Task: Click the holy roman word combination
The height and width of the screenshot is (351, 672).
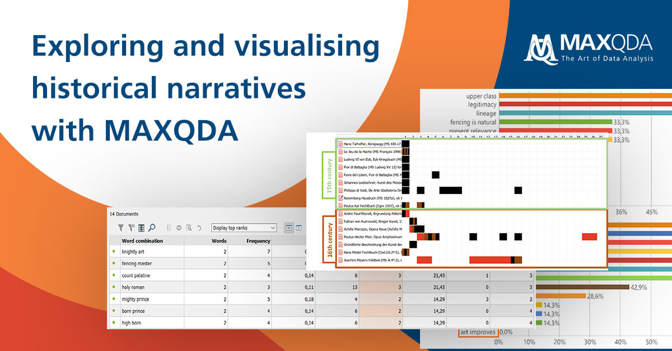Action: 134,287
